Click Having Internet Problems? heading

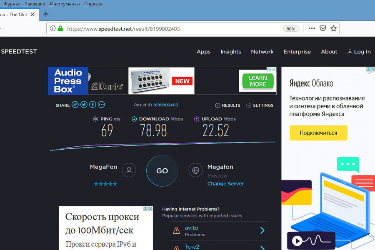pos(191,209)
